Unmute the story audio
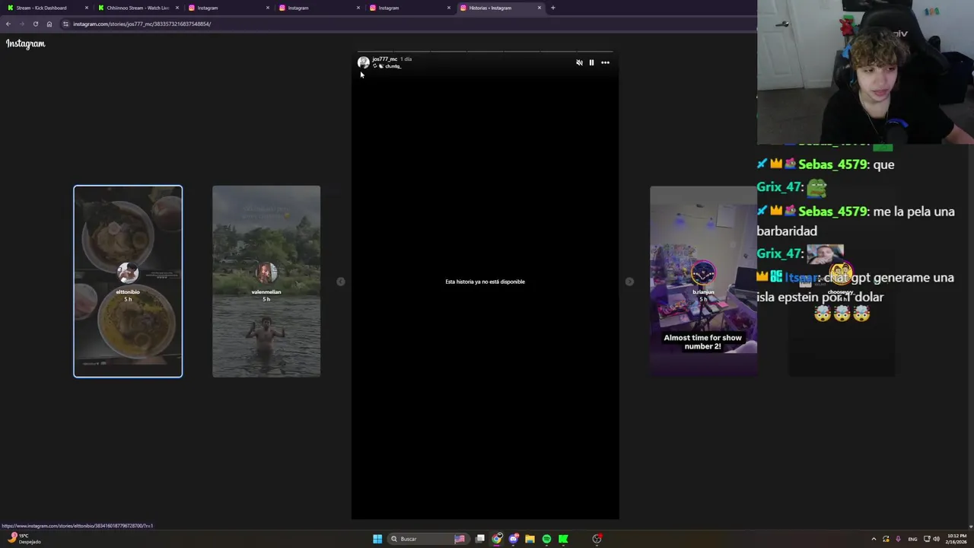Image resolution: width=974 pixels, height=548 pixels. coord(579,62)
